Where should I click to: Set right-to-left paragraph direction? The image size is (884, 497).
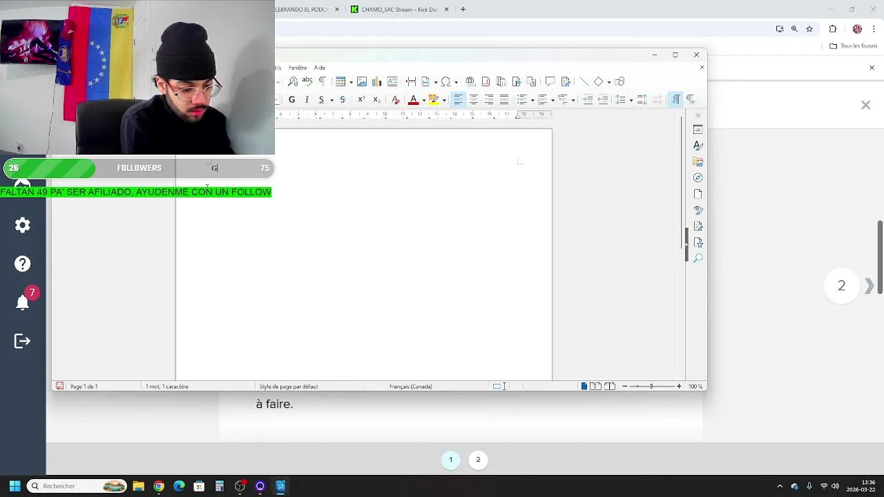click(691, 99)
